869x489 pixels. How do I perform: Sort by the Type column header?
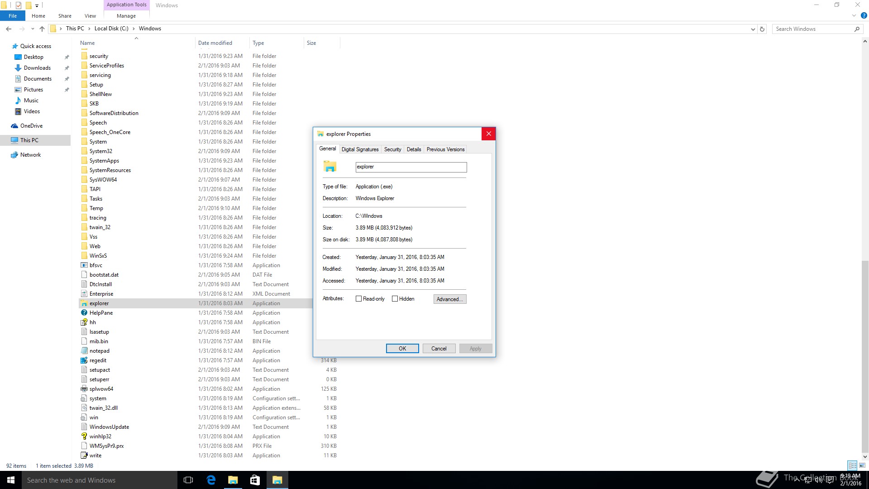[276, 43]
